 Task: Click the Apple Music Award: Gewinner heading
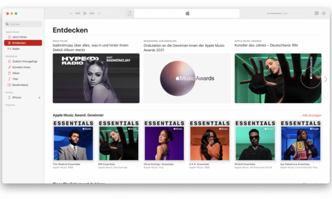[78, 115]
